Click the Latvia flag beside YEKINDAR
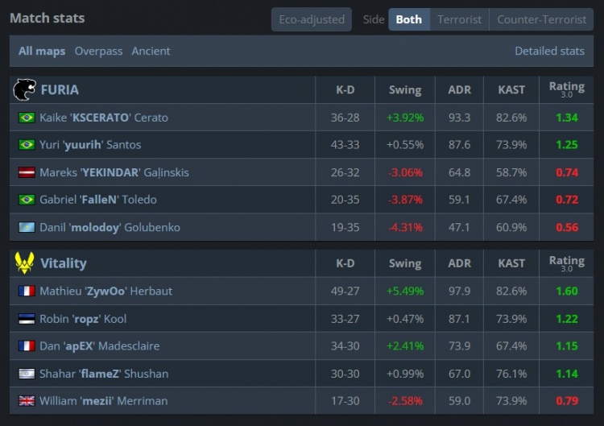Screen dimensions: 604x426 26,172
